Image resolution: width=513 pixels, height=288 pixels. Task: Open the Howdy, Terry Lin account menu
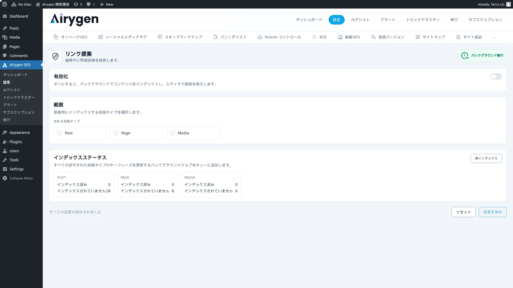(494, 4)
